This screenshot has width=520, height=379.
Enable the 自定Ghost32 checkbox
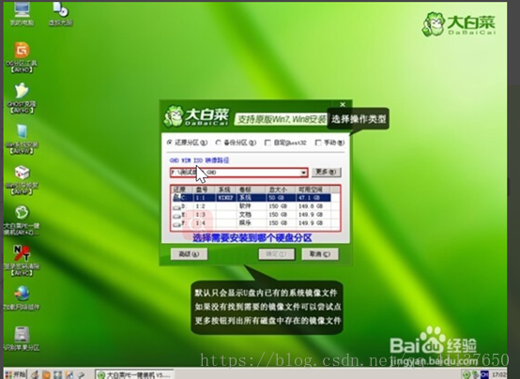tap(286, 143)
